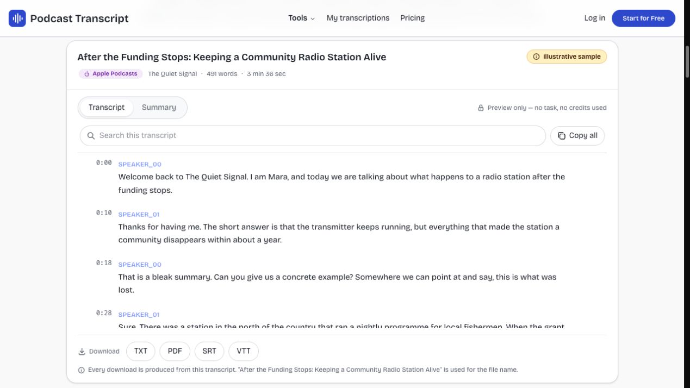Open My transcriptions page
This screenshot has width=690, height=388.
pos(358,18)
